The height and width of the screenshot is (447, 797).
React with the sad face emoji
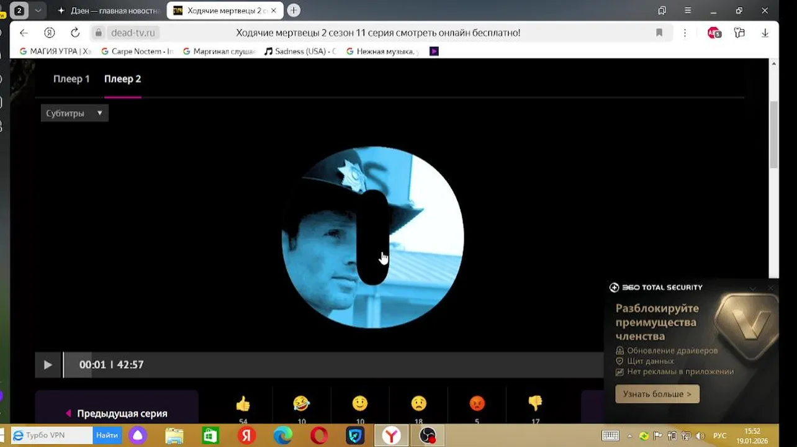tap(418, 404)
